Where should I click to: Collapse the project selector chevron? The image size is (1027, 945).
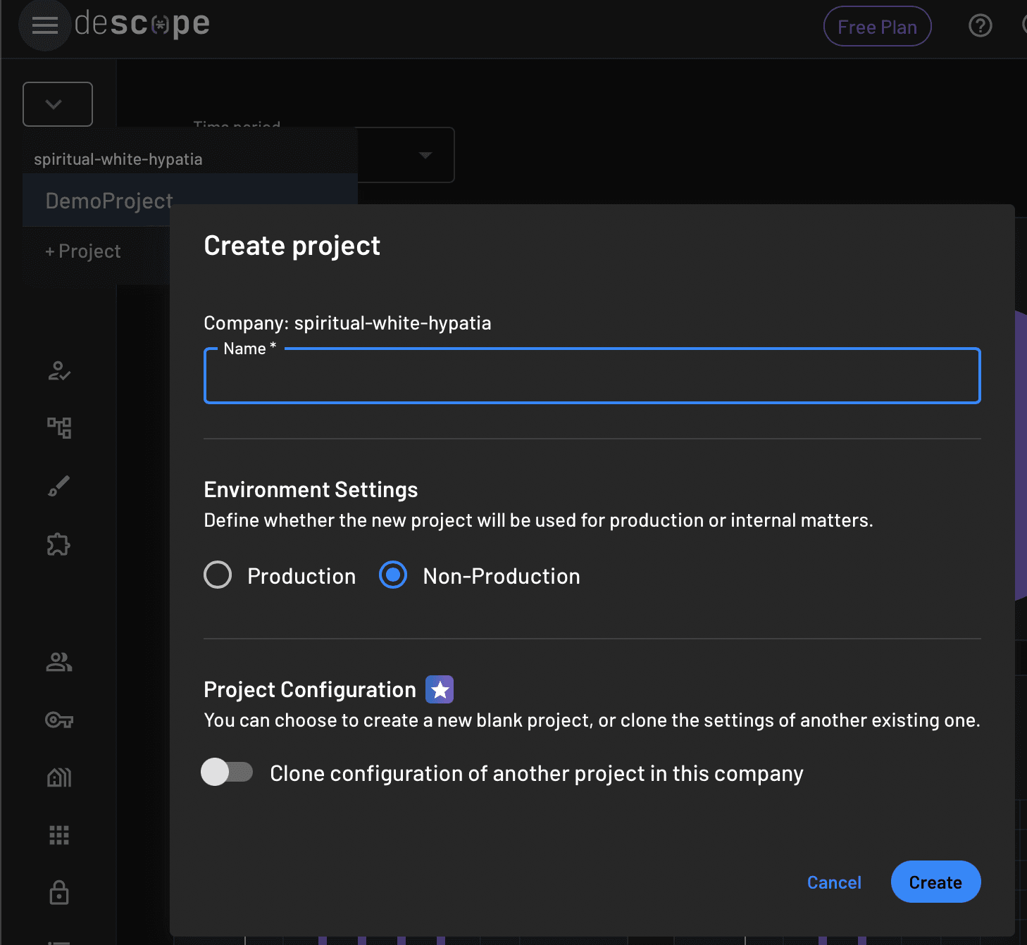57,104
